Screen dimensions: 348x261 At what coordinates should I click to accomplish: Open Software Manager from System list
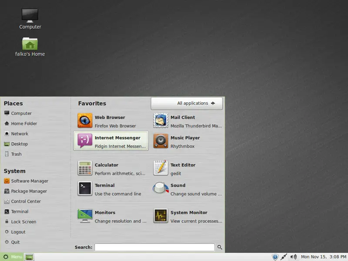pyautogui.click(x=26, y=181)
